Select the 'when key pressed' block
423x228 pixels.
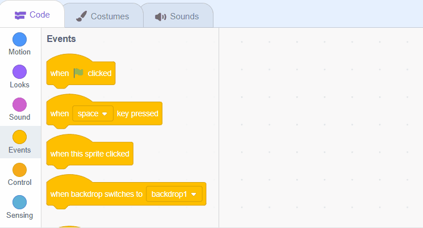coord(138,113)
